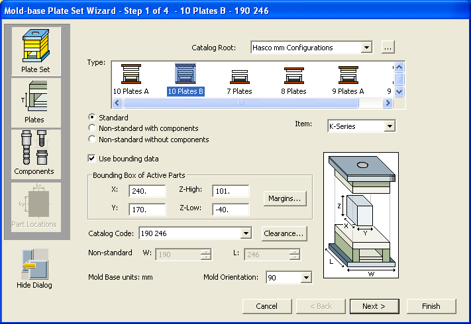
Task: Expand the Catalog Code dropdown
Action: 246,233
